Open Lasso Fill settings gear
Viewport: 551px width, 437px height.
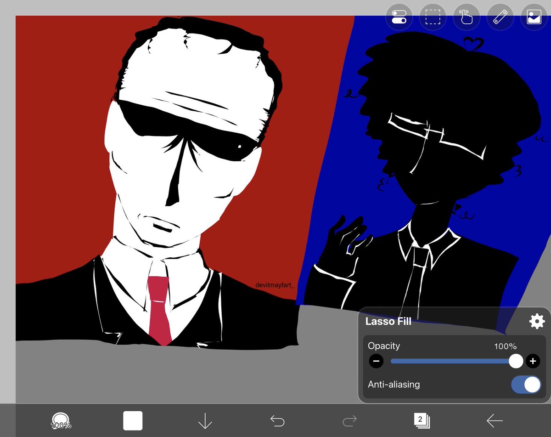point(537,321)
